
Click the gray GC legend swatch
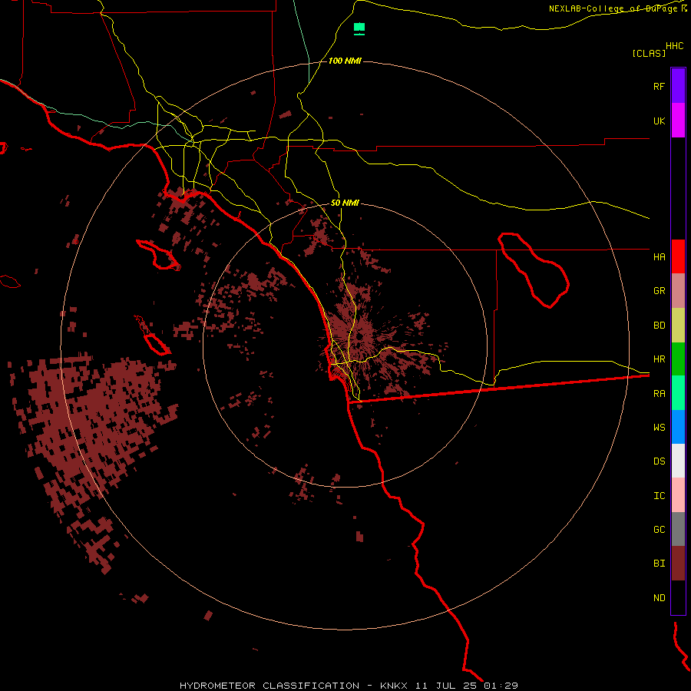678,529
